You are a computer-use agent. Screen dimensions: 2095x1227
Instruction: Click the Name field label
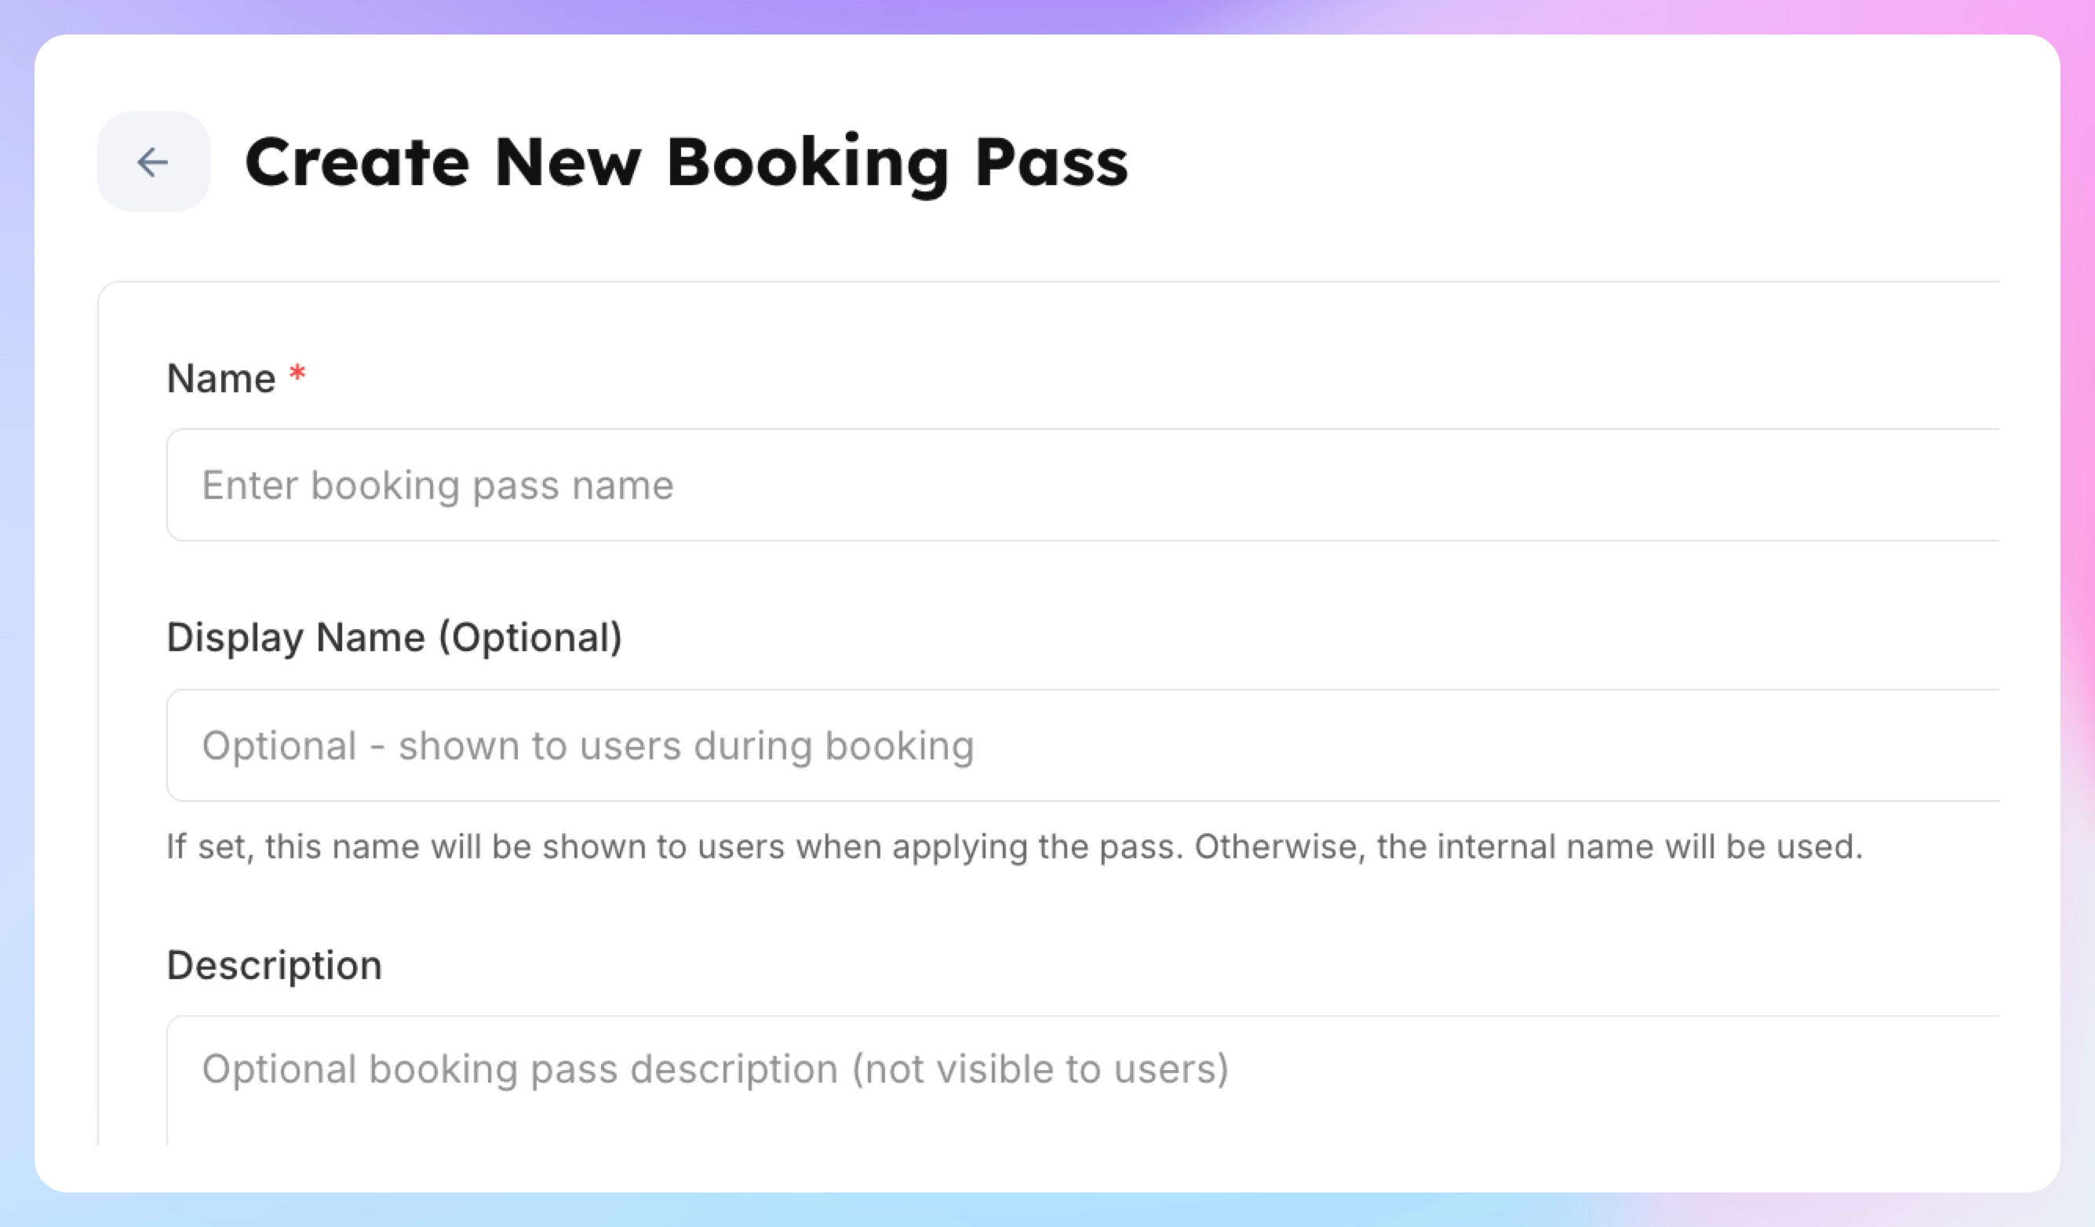pyautogui.click(x=221, y=379)
